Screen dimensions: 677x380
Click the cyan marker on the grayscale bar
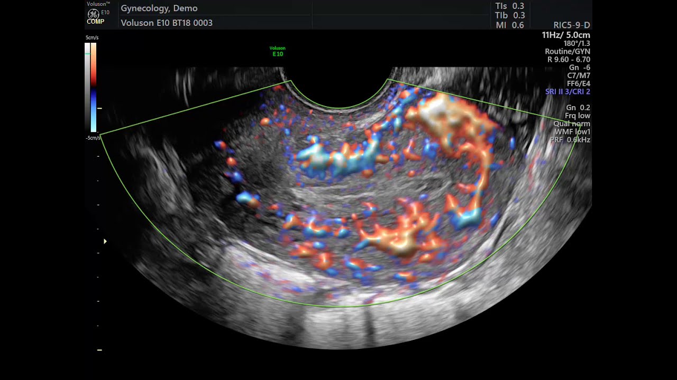(x=87, y=54)
